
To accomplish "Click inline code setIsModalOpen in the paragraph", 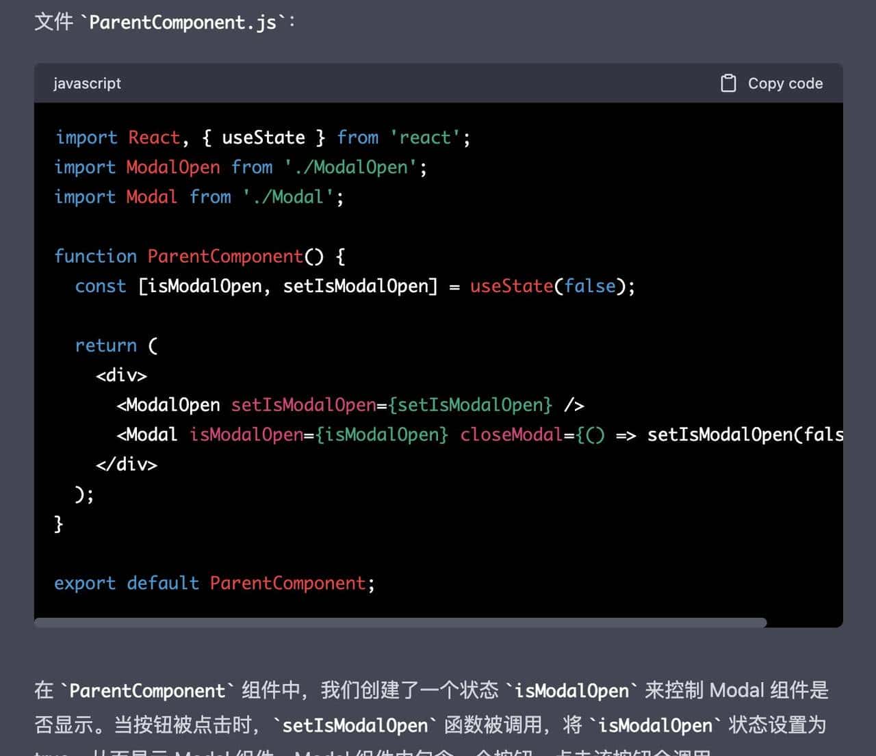I will (x=355, y=725).
